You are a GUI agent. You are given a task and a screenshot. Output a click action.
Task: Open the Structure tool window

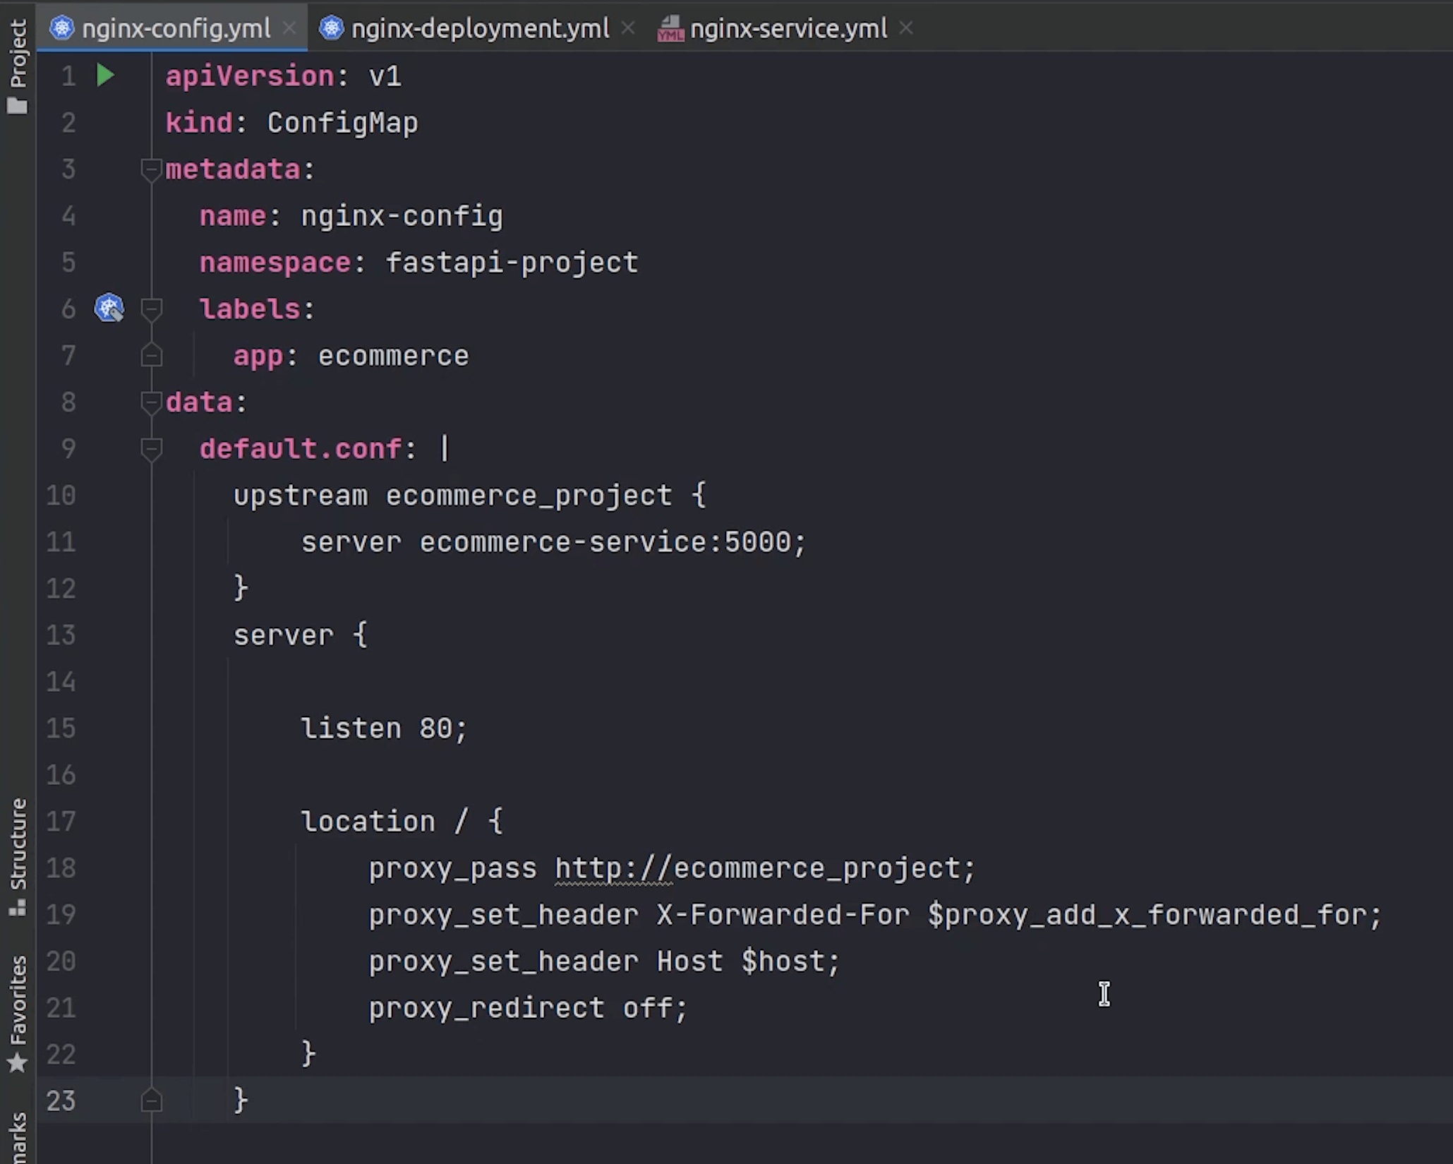pos(17,856)
